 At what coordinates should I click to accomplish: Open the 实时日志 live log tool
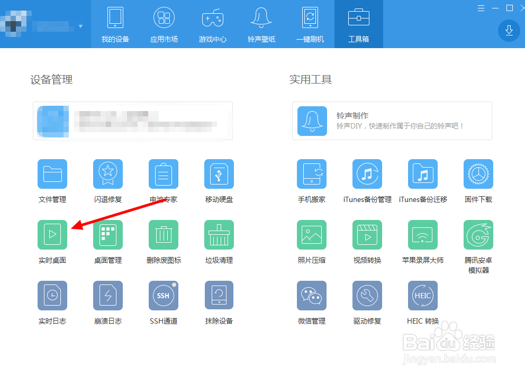[x=52, y=296]
